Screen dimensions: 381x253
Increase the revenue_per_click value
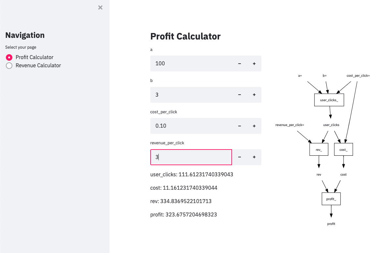click(254, 157)
